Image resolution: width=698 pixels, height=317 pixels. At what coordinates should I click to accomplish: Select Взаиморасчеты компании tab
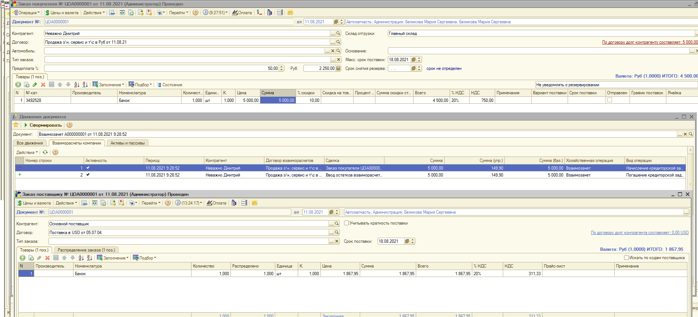[x=77, y=143]
